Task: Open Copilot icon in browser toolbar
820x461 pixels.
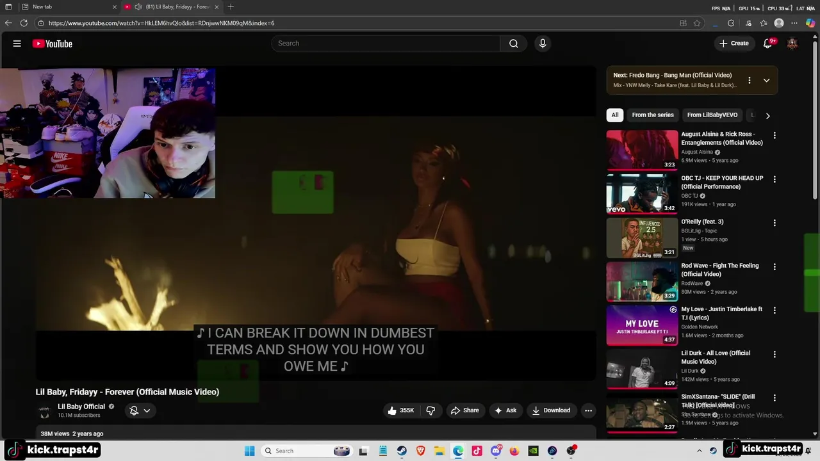Action: [810, 23]
